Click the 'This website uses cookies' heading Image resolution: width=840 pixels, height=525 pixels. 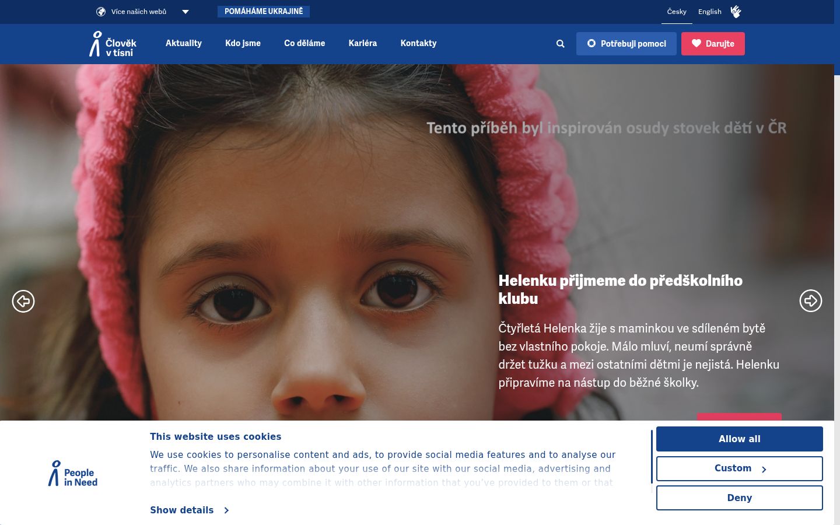click(x=215, y=437)
